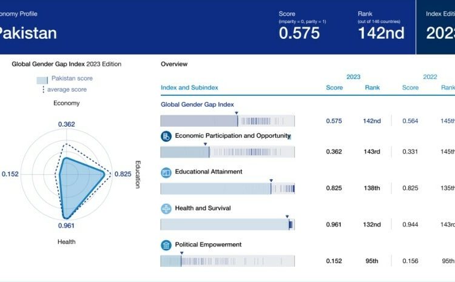This screenshot has width=455, height=282.
Task: Click the 142nd rank in header banner
Action: [x=382, y=33]
